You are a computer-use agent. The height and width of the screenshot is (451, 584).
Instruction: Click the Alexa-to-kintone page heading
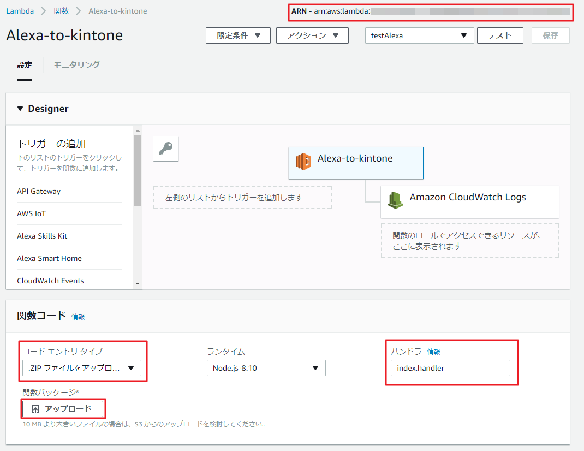(x=64, y=35)
